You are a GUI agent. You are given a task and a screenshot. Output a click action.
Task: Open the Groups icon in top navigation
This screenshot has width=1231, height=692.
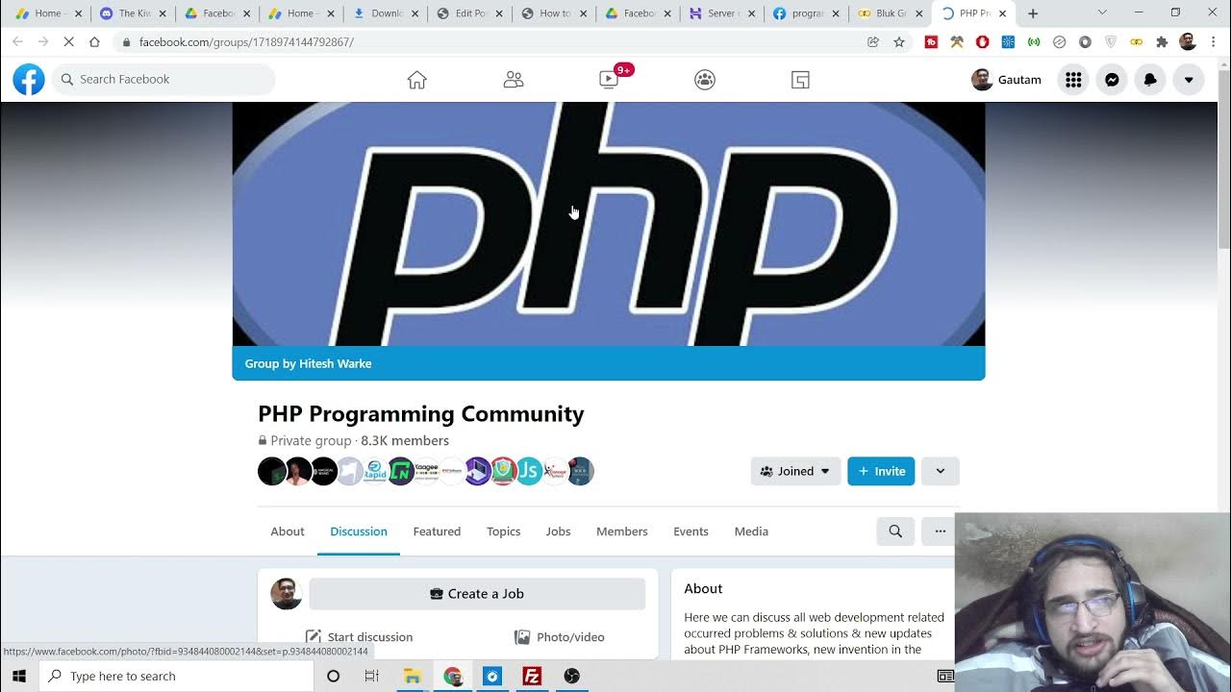coord(705,80)
